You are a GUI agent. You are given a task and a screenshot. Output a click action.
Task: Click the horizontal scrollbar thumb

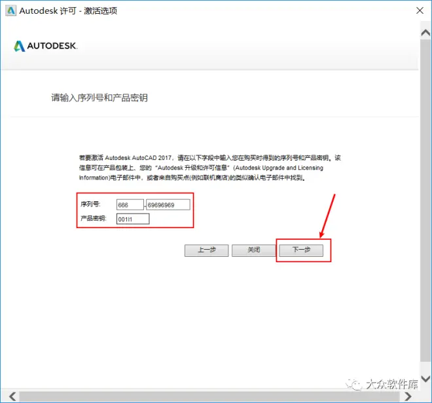[209, 396]
